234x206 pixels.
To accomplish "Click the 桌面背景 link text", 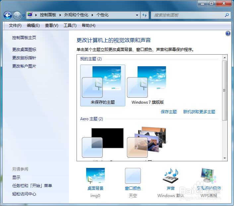I will click(95, 188).
